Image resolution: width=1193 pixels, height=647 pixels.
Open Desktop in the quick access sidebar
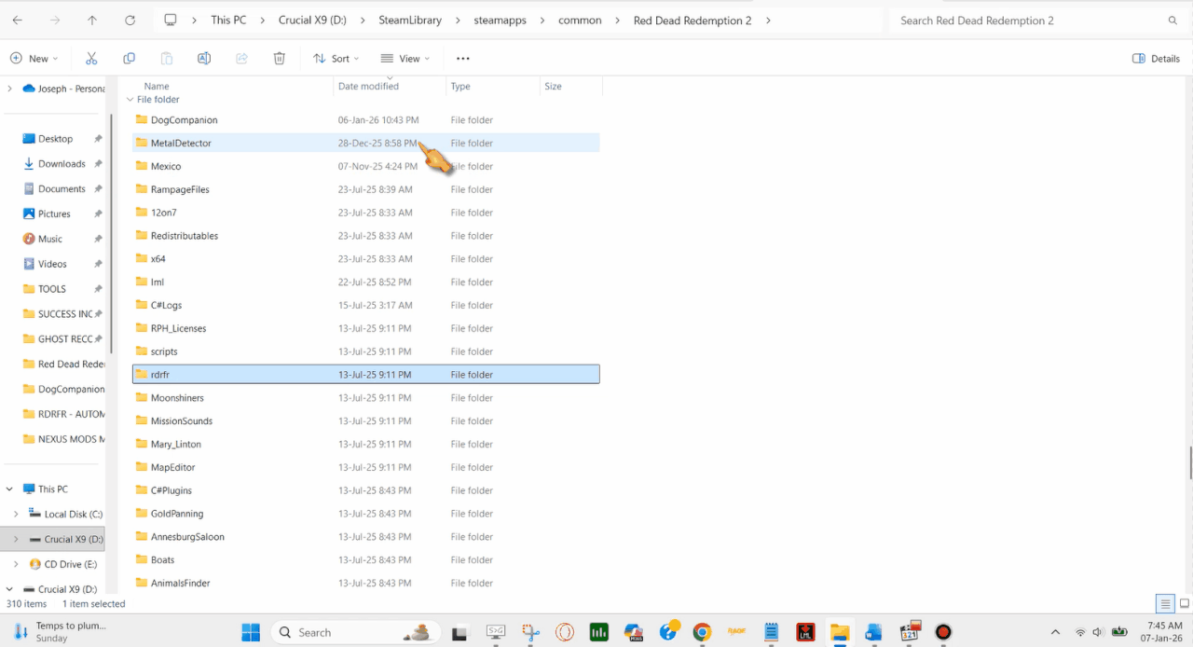[x=55, y=139]
